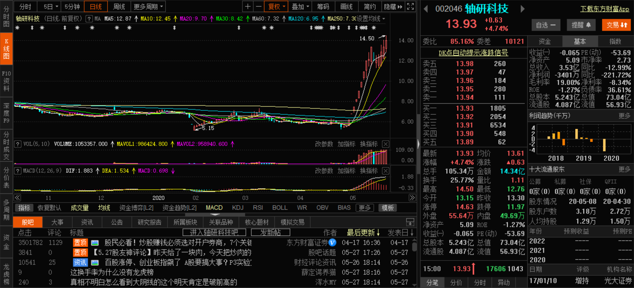
Task: Click 发新帖 button
Action: point(271,233)
